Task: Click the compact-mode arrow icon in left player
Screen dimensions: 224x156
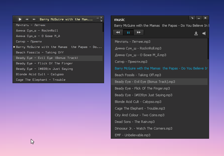Action: [101, 21]
